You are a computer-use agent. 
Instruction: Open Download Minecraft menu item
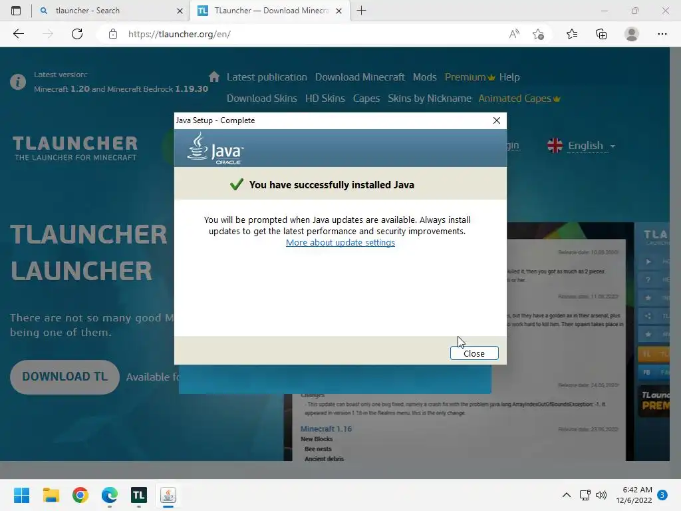(360, 77)
